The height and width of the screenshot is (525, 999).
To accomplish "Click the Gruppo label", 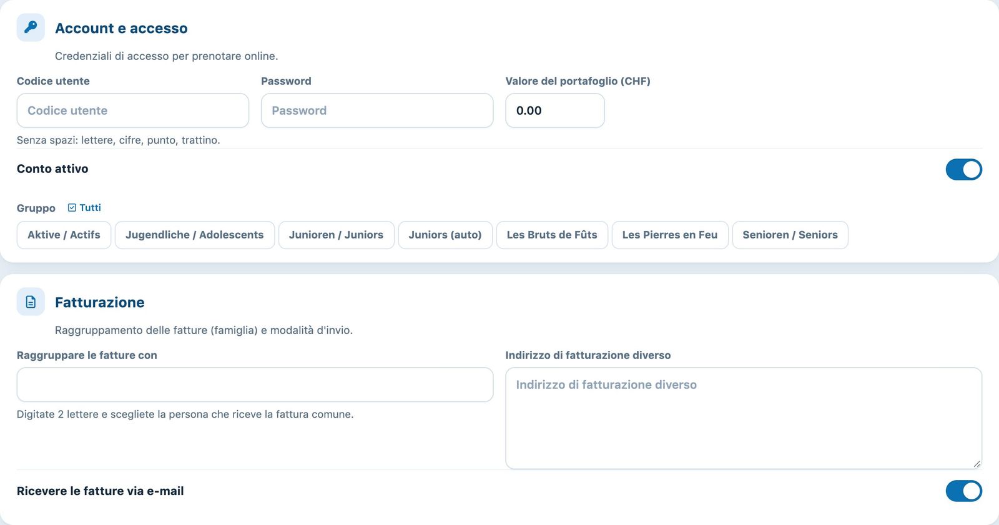I will click(x=36, y=209).
